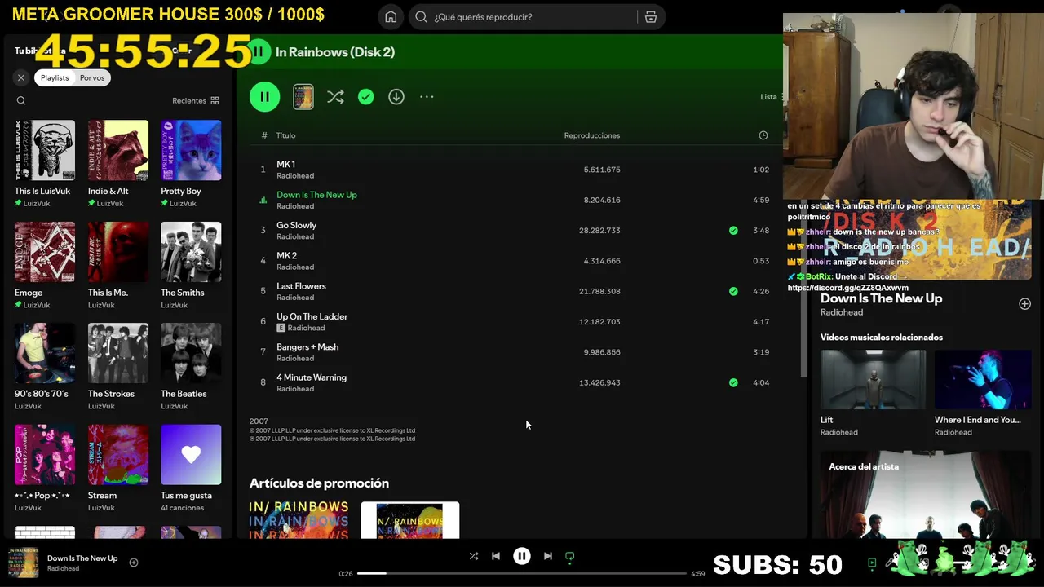Toggle repeat in bottom player
This screenshot has height=587, width=1044.
click(x=570, y=556)
